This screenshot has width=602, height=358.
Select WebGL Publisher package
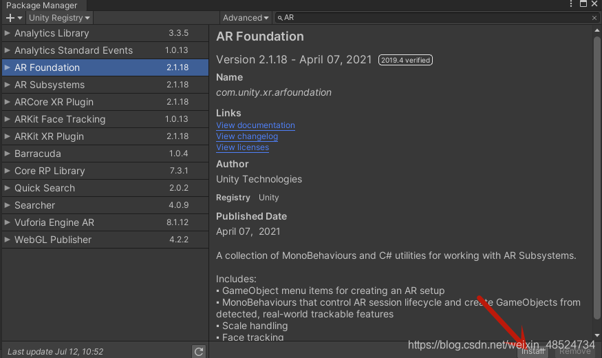pyautogui.click(x=105, y=240)
